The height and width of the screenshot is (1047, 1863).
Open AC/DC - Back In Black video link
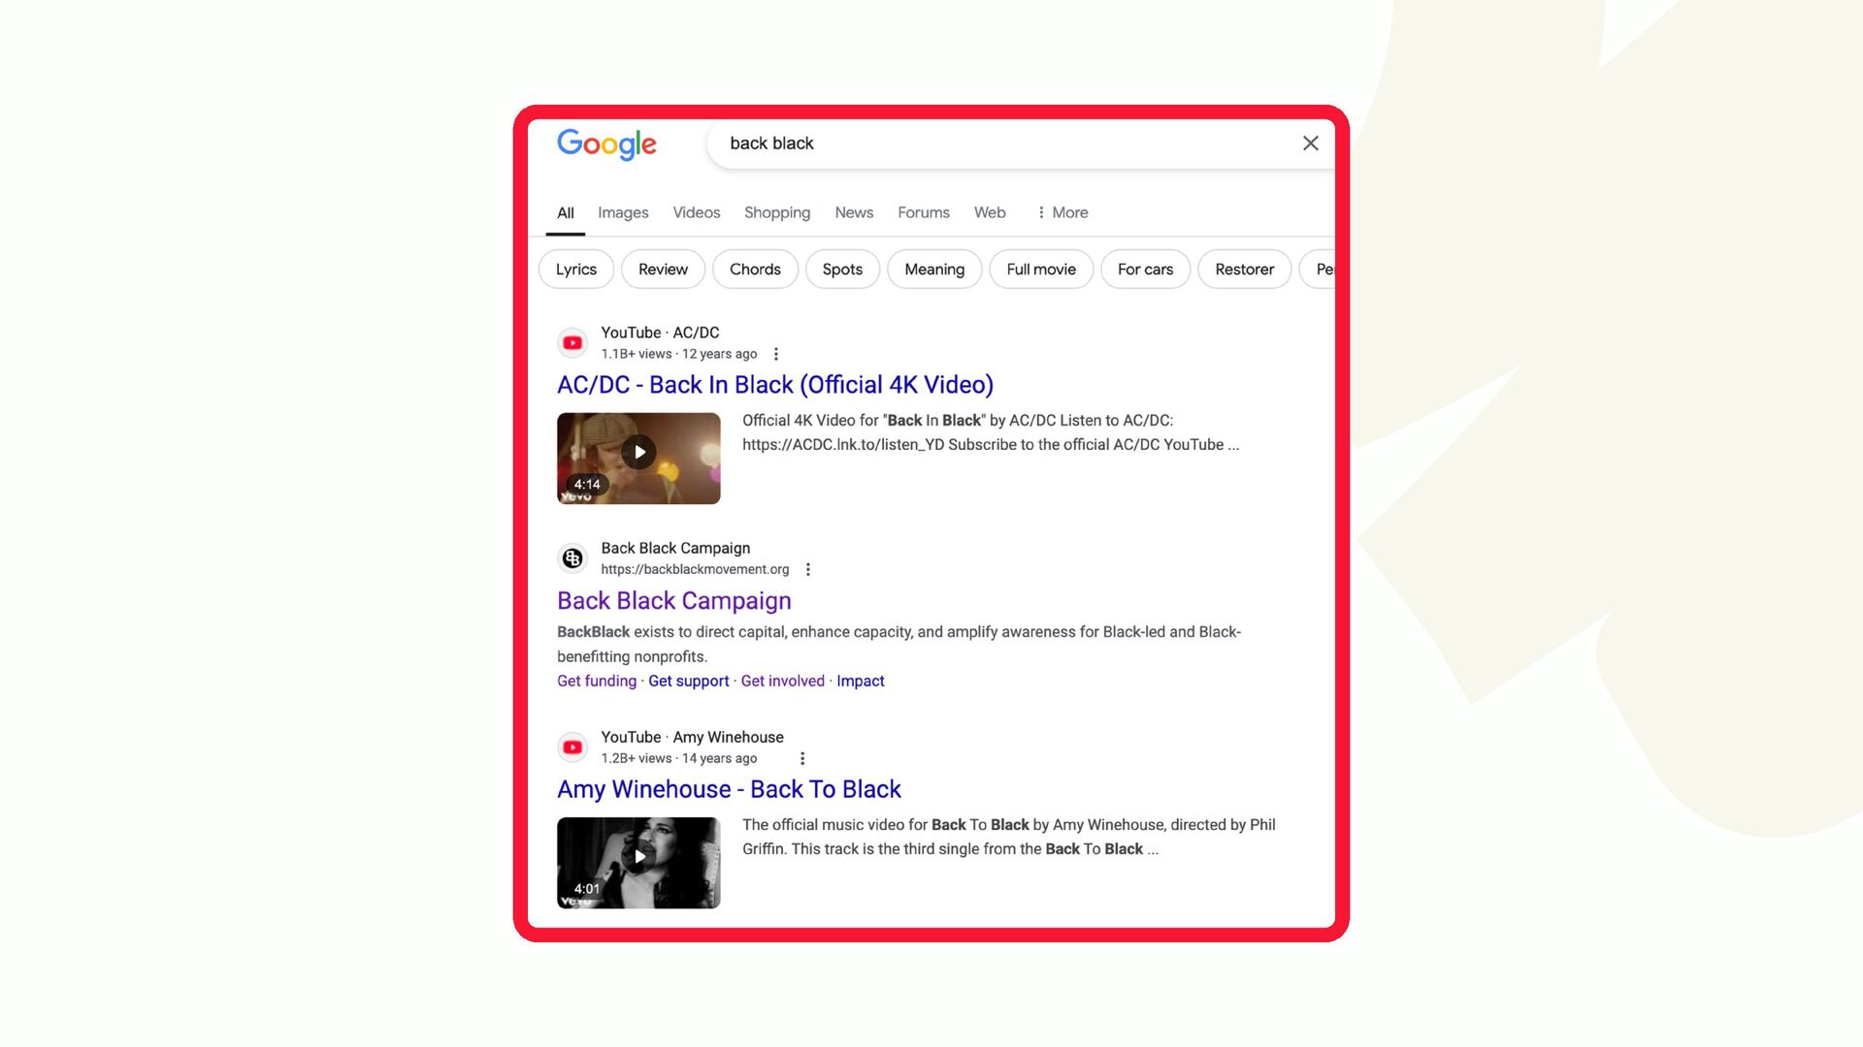[x=775, y=385]
